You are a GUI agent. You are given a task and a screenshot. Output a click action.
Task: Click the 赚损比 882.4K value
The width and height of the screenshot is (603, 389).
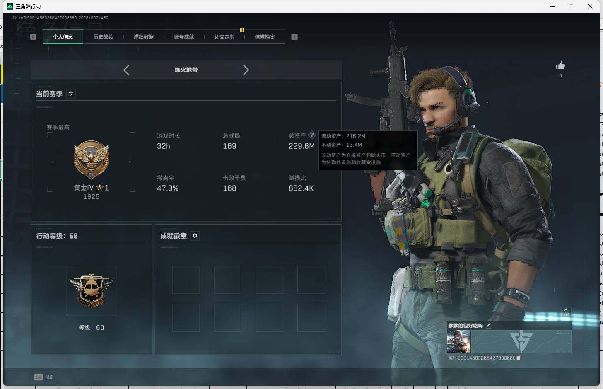[301, 188]
